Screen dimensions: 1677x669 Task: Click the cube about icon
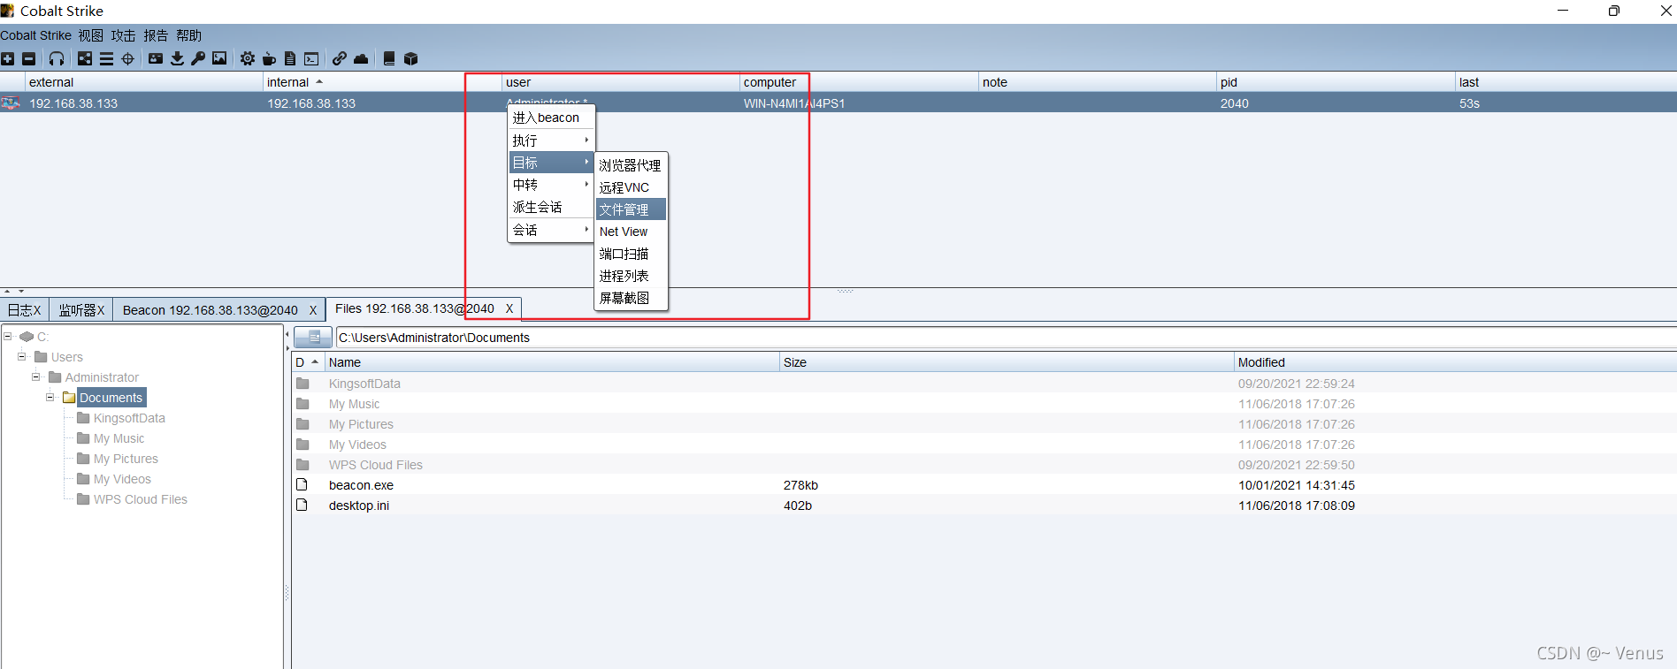coord(410,58)
